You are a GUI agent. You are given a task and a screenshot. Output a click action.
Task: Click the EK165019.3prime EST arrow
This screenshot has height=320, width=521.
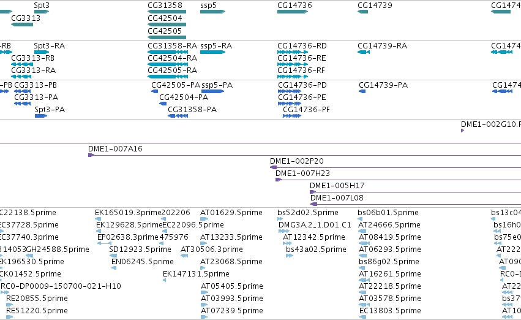click(98, 219)
